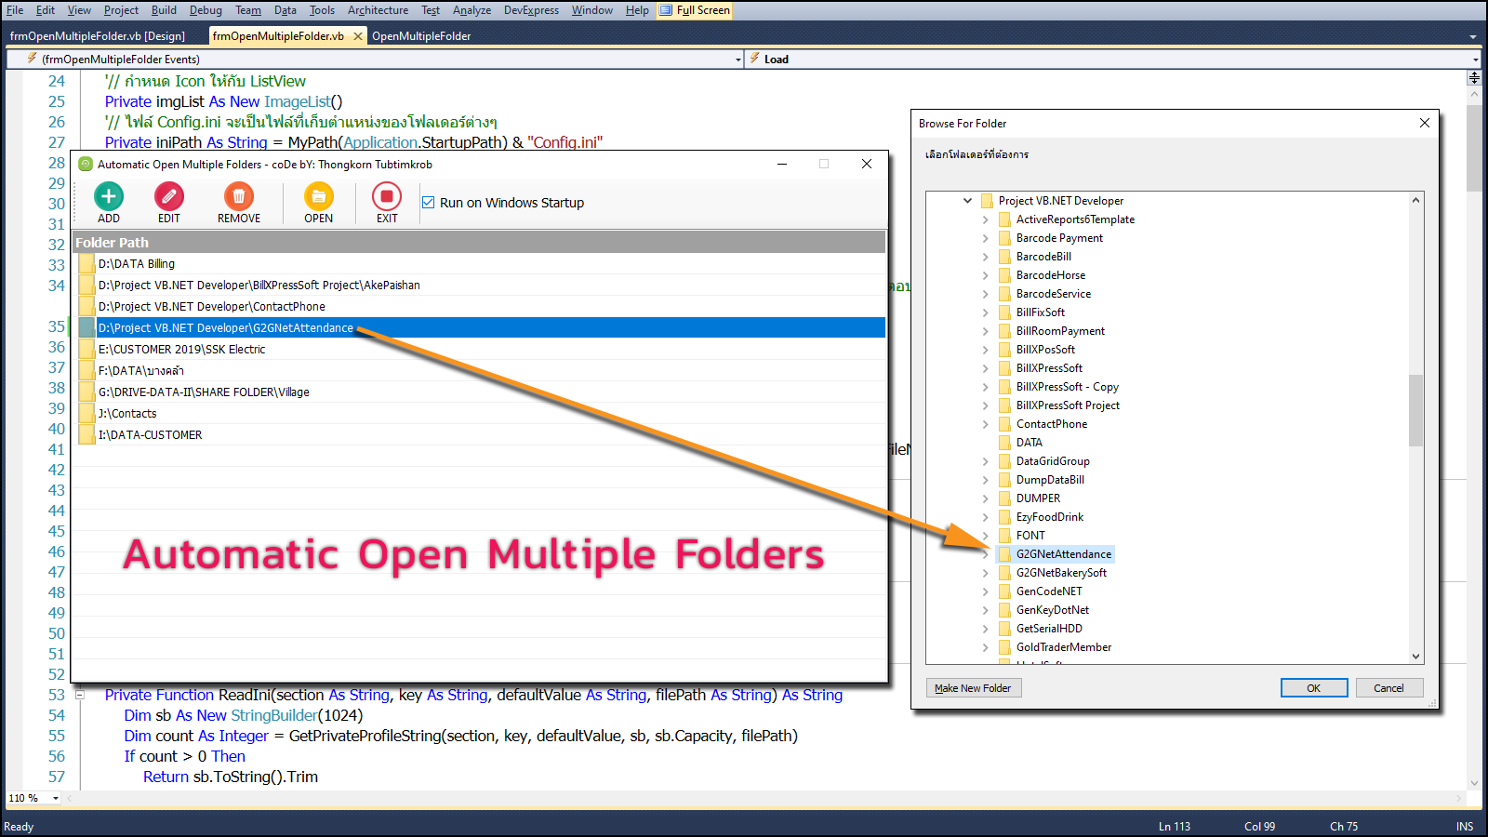The width and height of the screenshot is (1488, 837).
Task: Click the green ADD folder icon
Action: [109, 196]
